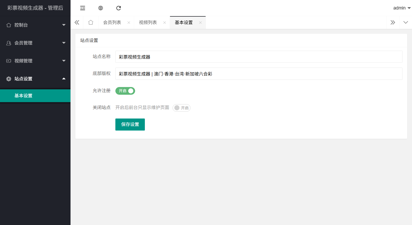
Task: Click the 站点设置 gear icon in sidebar
Action: (x=9, y=79)
